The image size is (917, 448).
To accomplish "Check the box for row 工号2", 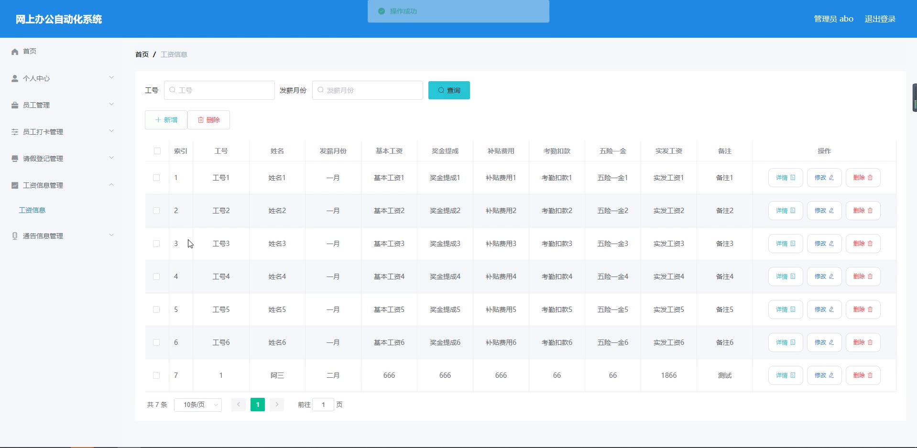I will tap(156, 211).
